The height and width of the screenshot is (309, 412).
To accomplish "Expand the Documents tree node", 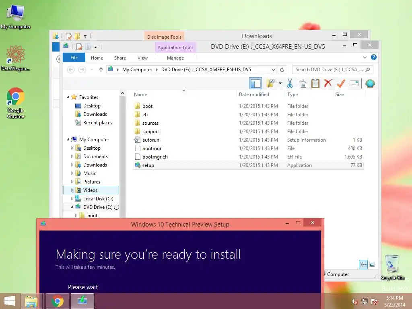I will (72, 157).
